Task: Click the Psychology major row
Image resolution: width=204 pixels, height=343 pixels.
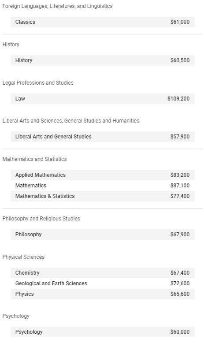Action: [103, 332]
